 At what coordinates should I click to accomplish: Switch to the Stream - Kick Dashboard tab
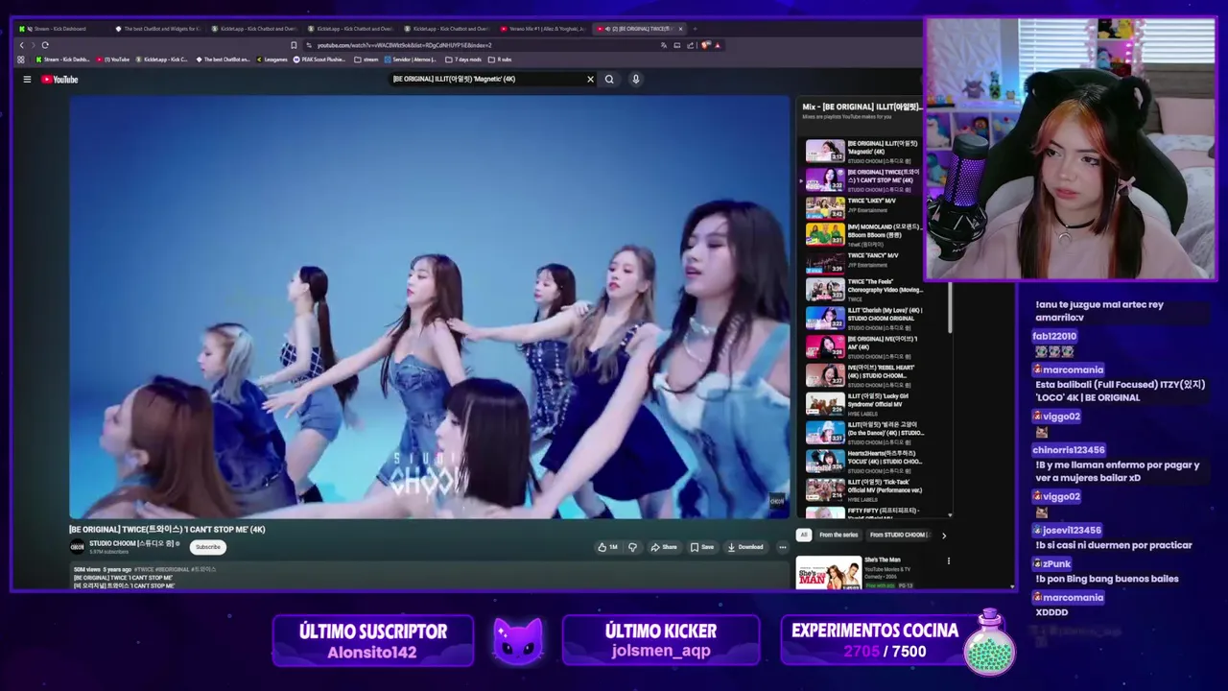tap(58, 29)
